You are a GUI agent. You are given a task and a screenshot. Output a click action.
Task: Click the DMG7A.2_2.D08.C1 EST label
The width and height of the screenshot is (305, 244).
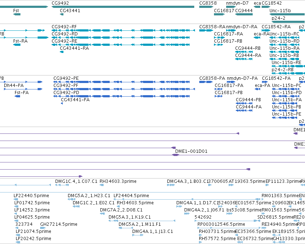pyautogui.click(x=121, y=210)
